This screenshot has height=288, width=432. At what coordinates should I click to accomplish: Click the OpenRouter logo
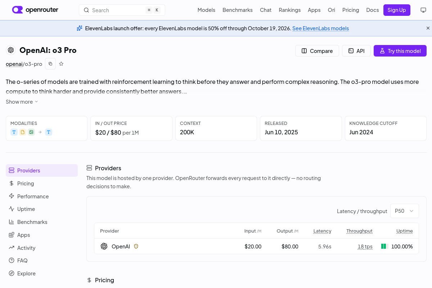click(35, 10)
